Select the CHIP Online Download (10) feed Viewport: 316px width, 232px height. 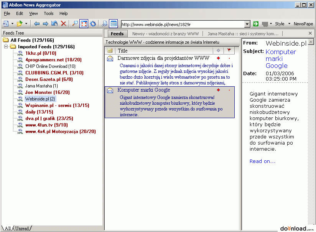50,66
